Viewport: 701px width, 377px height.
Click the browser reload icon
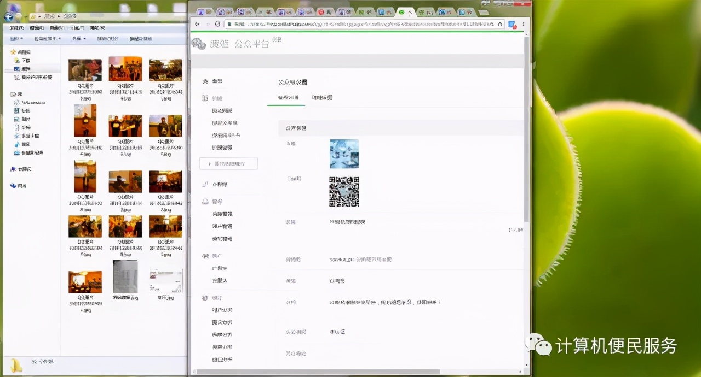pyautogui.click(x=217, y=25)
